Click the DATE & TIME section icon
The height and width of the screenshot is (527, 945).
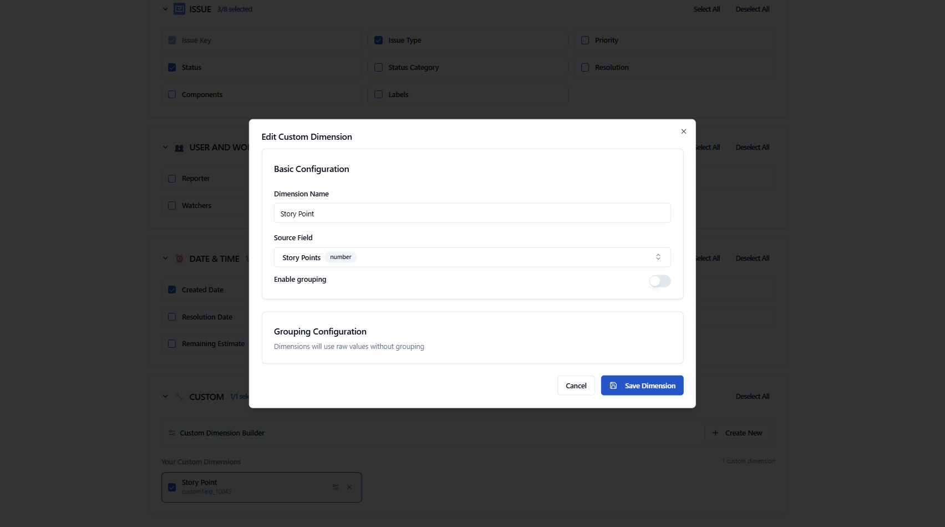(179, 258)
